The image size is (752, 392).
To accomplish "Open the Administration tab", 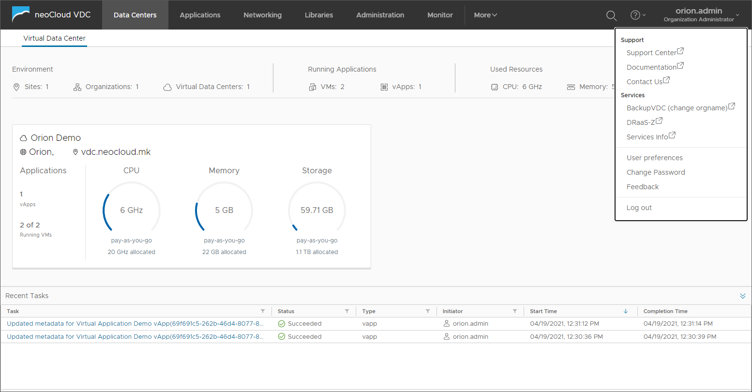I will coord(380,15).
